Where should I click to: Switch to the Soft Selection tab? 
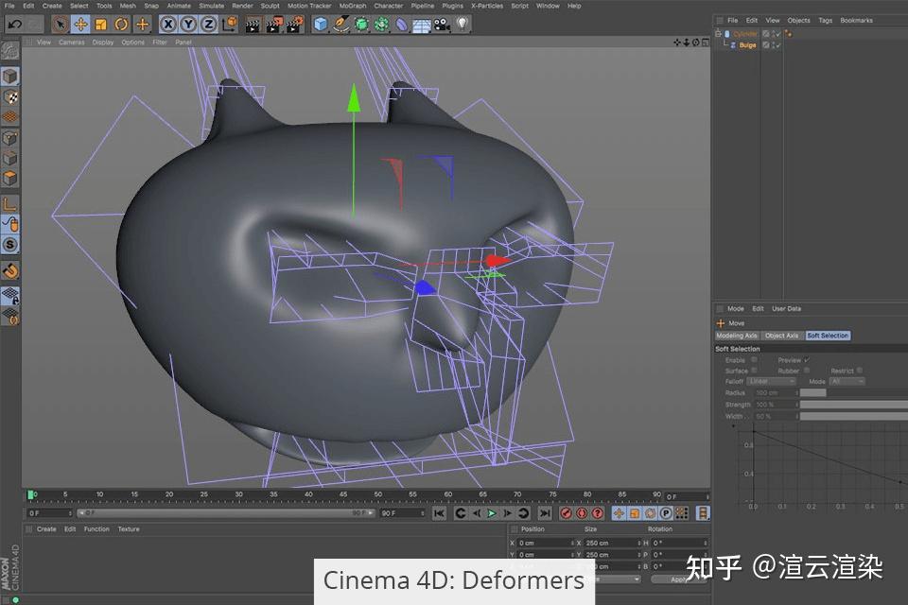click(828, 336)
